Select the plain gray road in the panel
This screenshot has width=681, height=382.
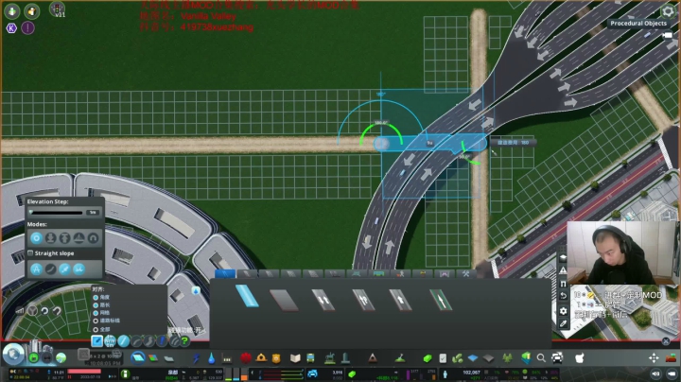(285, 300)
